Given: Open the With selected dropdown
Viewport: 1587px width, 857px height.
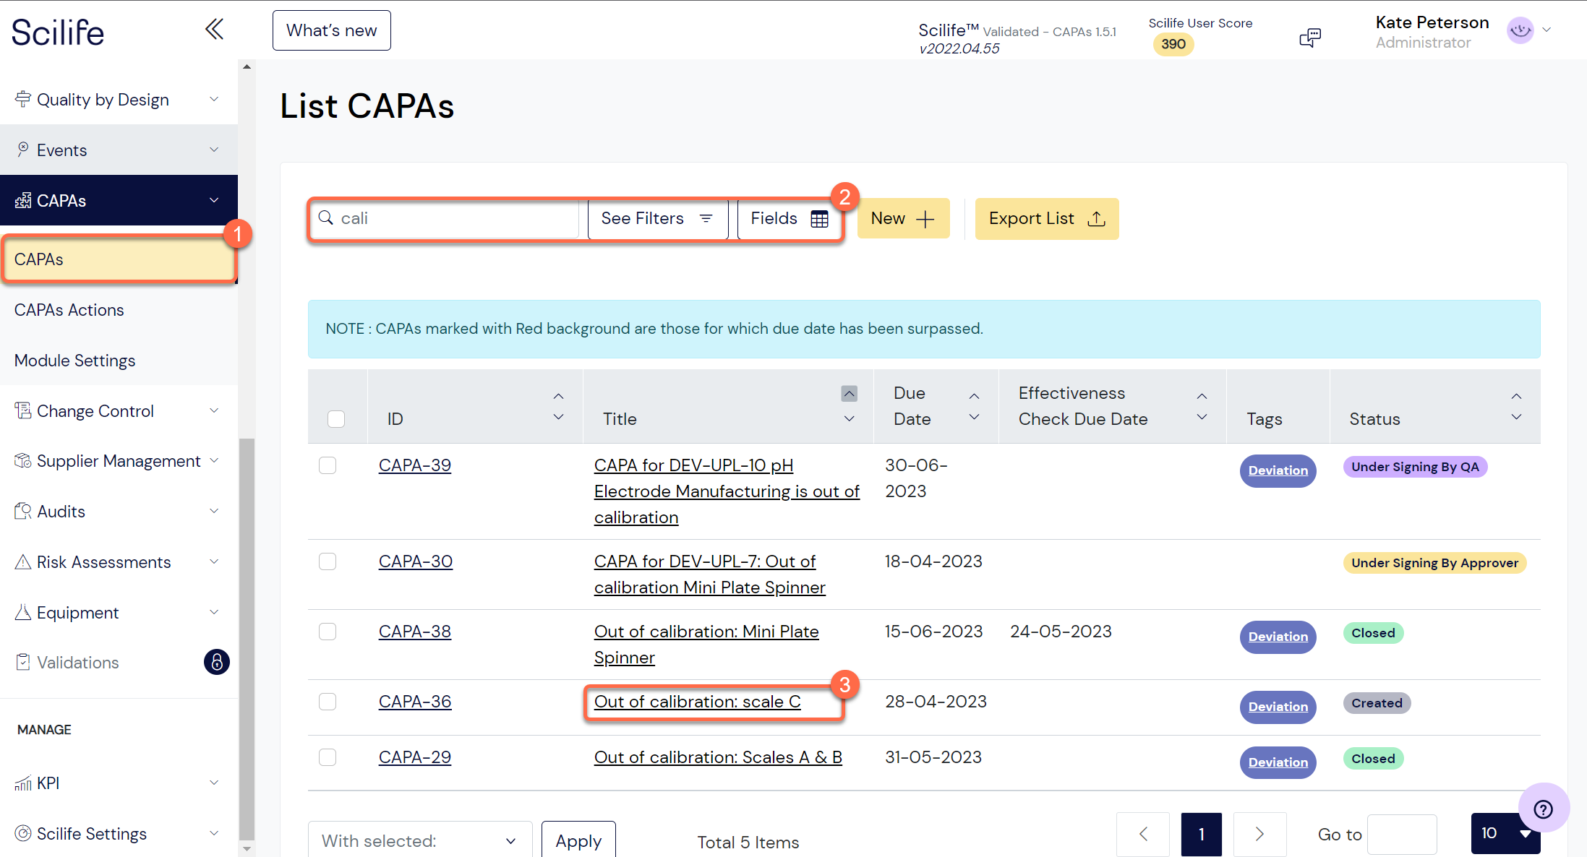Looking at the screenshot, I should click(420, 840).
